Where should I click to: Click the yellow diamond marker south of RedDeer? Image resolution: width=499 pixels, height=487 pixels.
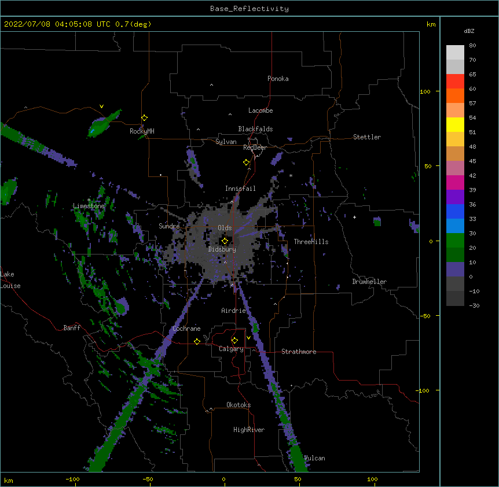247,163
